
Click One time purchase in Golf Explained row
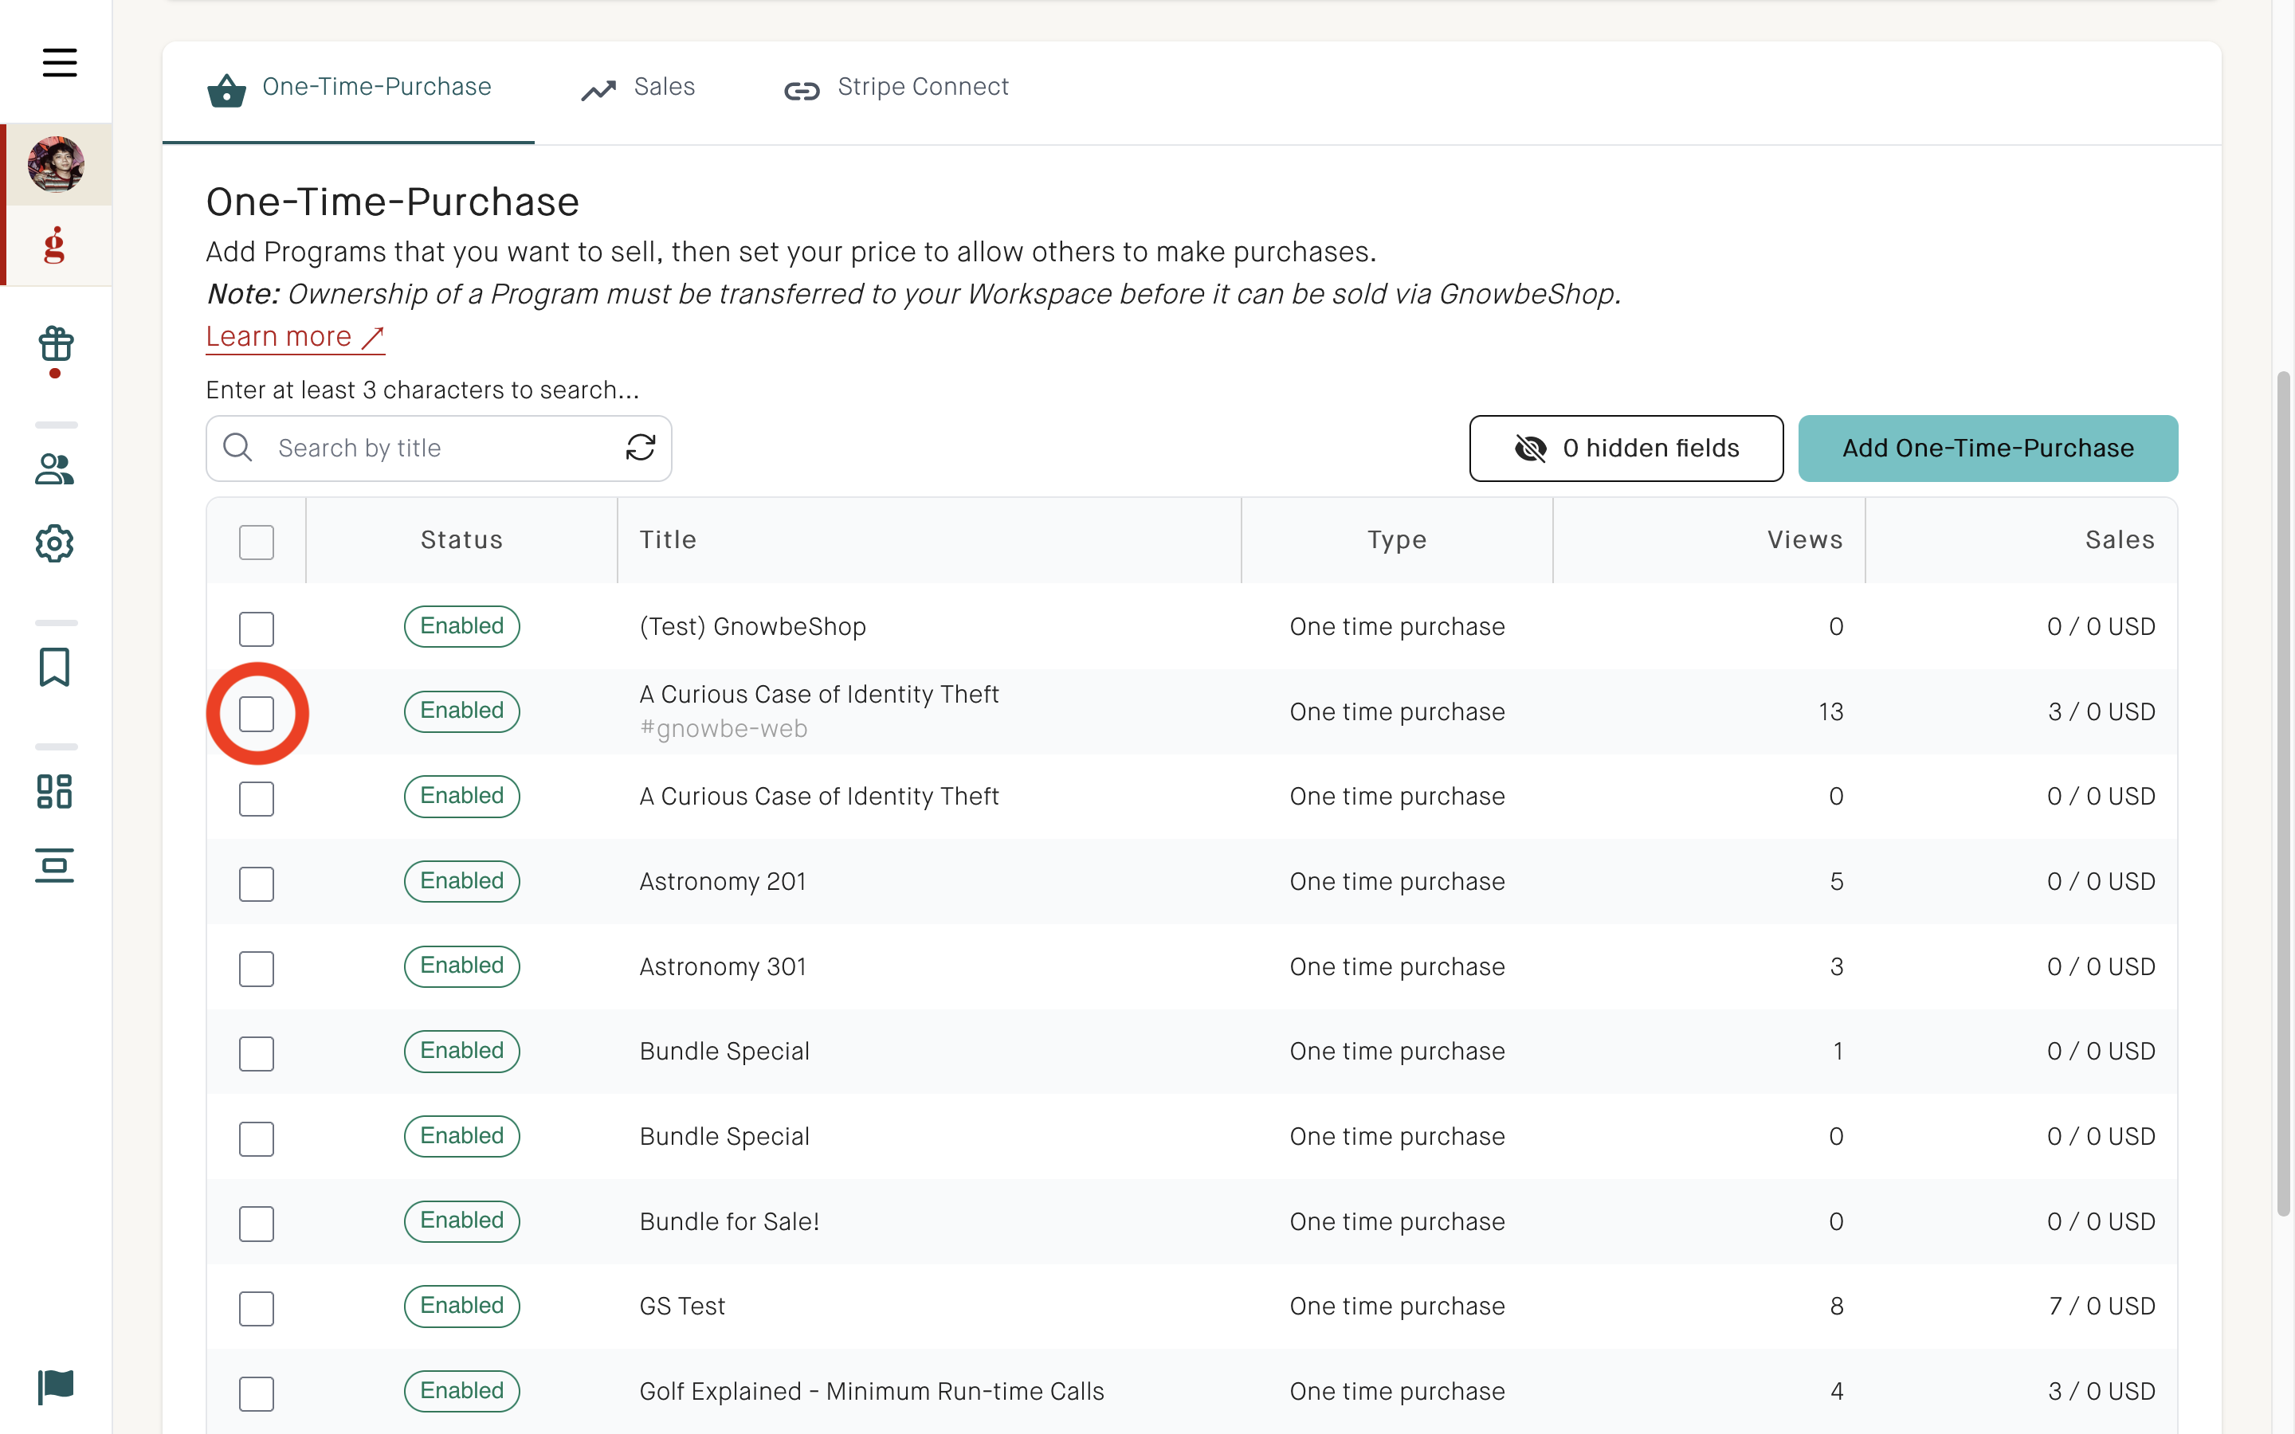tap(1397, 1393)
